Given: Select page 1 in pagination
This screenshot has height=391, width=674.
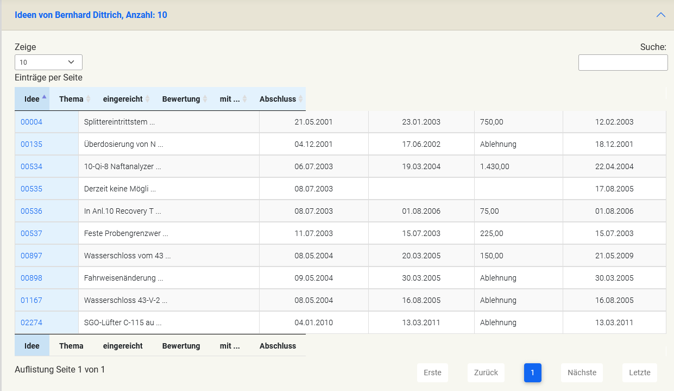Looking at the screenshot, I should [532, 373].
